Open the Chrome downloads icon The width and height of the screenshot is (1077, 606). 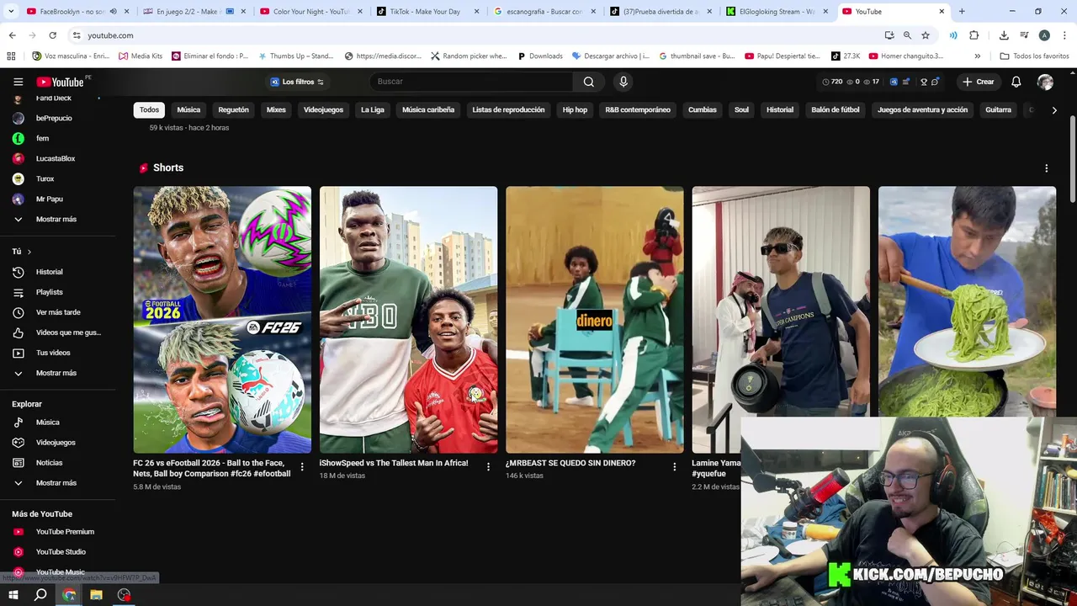pyautogui.click(x=1004, y=35)
